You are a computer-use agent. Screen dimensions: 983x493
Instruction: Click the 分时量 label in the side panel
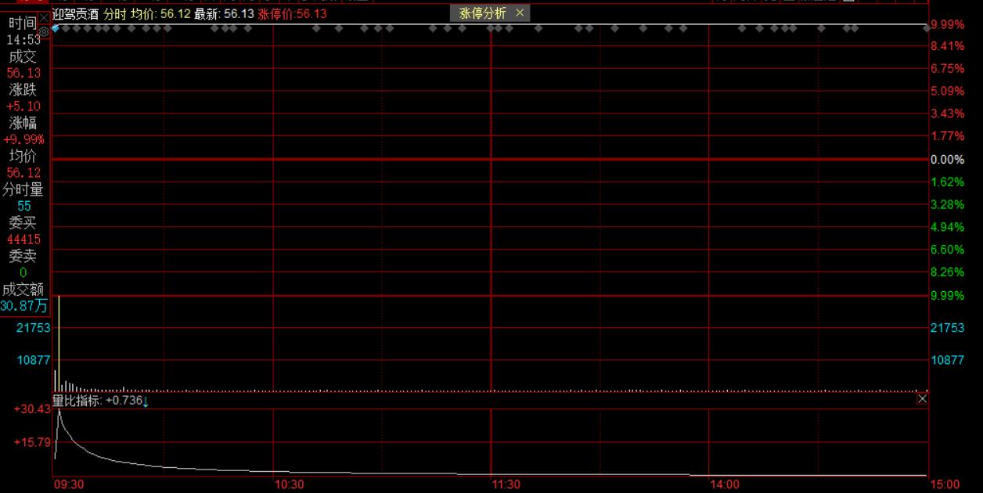[23, 189]
